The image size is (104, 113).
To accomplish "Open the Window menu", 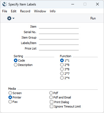I will [x=40, y=11].
